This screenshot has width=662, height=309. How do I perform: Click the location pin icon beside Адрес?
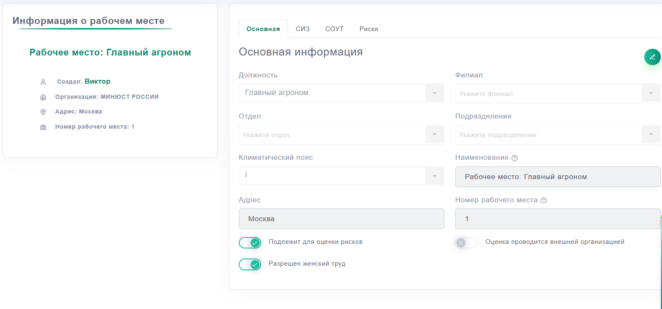(x=43, y=112)
